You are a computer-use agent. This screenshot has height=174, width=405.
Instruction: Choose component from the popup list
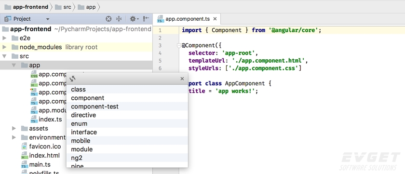(x=127, y=98)
